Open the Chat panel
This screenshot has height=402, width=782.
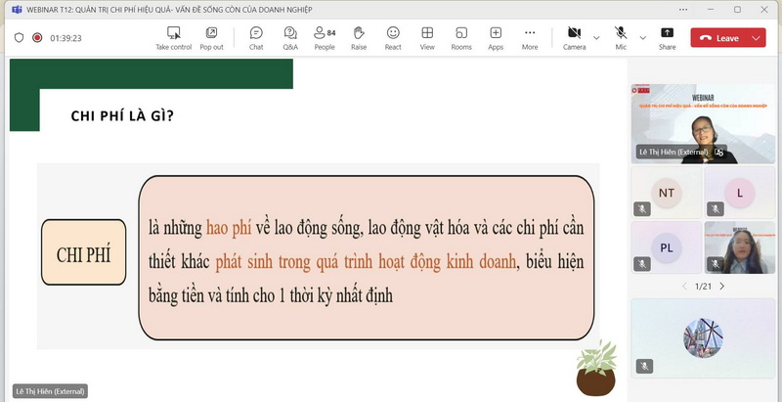(256, 37)
